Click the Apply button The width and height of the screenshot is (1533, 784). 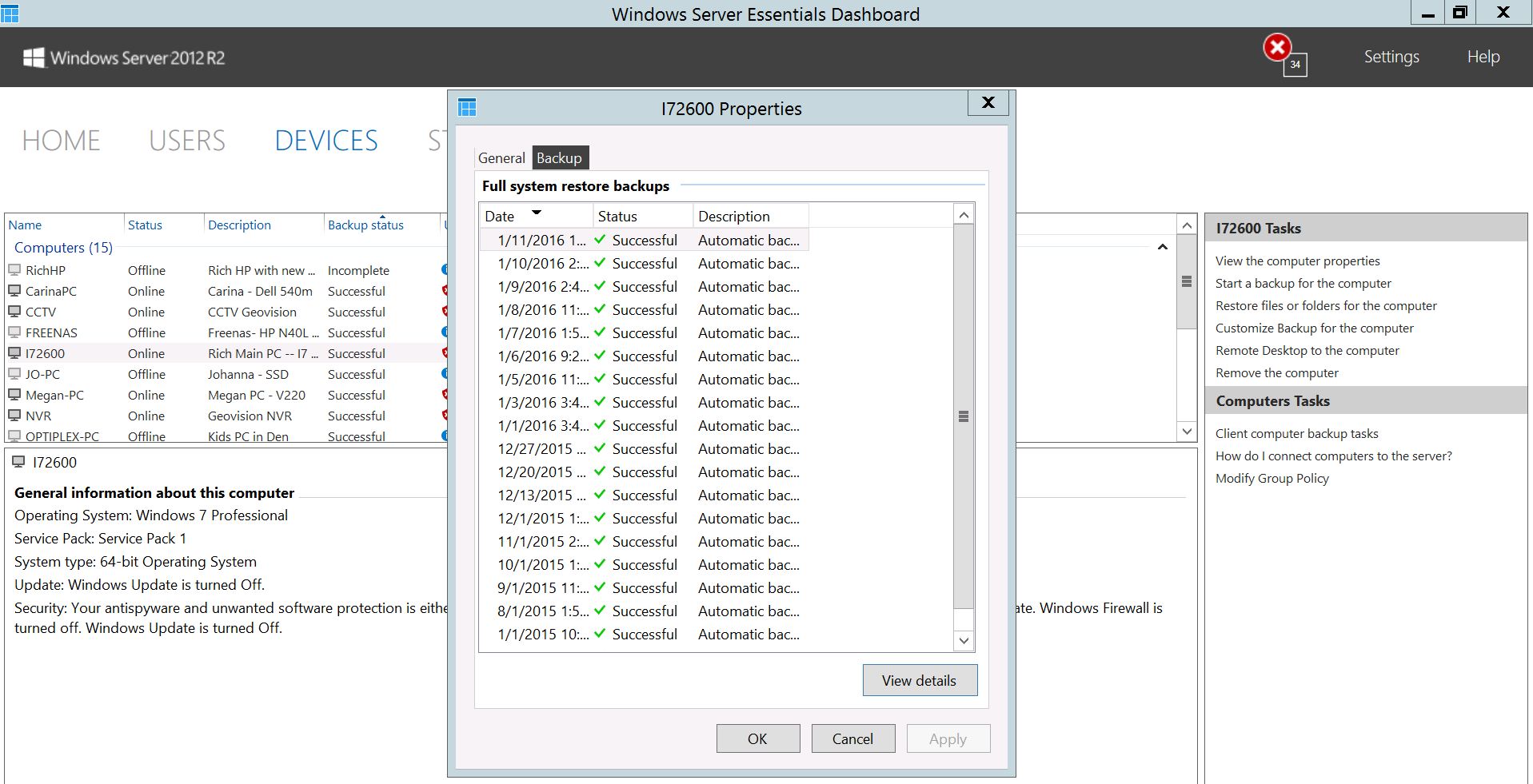coord(948,738)
